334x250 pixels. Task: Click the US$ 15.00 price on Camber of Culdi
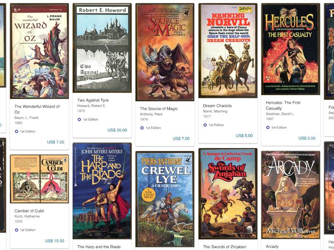point(54,241)
